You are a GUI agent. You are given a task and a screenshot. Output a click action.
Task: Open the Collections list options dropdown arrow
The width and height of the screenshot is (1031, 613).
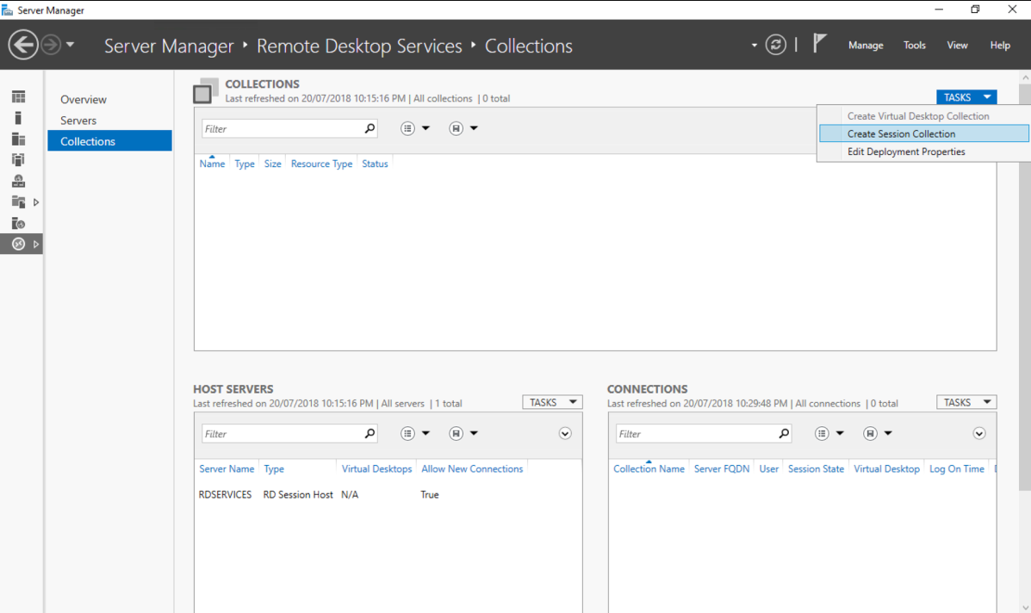coord(425,128)
